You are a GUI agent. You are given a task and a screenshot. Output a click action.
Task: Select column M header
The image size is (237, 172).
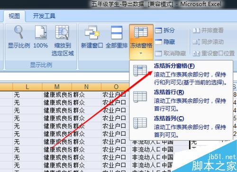[57, 87]
